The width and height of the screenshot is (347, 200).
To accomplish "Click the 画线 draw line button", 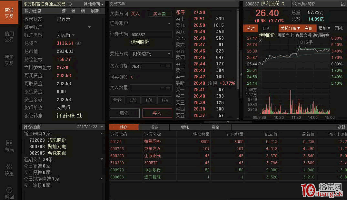I will (x=339, y=29).
